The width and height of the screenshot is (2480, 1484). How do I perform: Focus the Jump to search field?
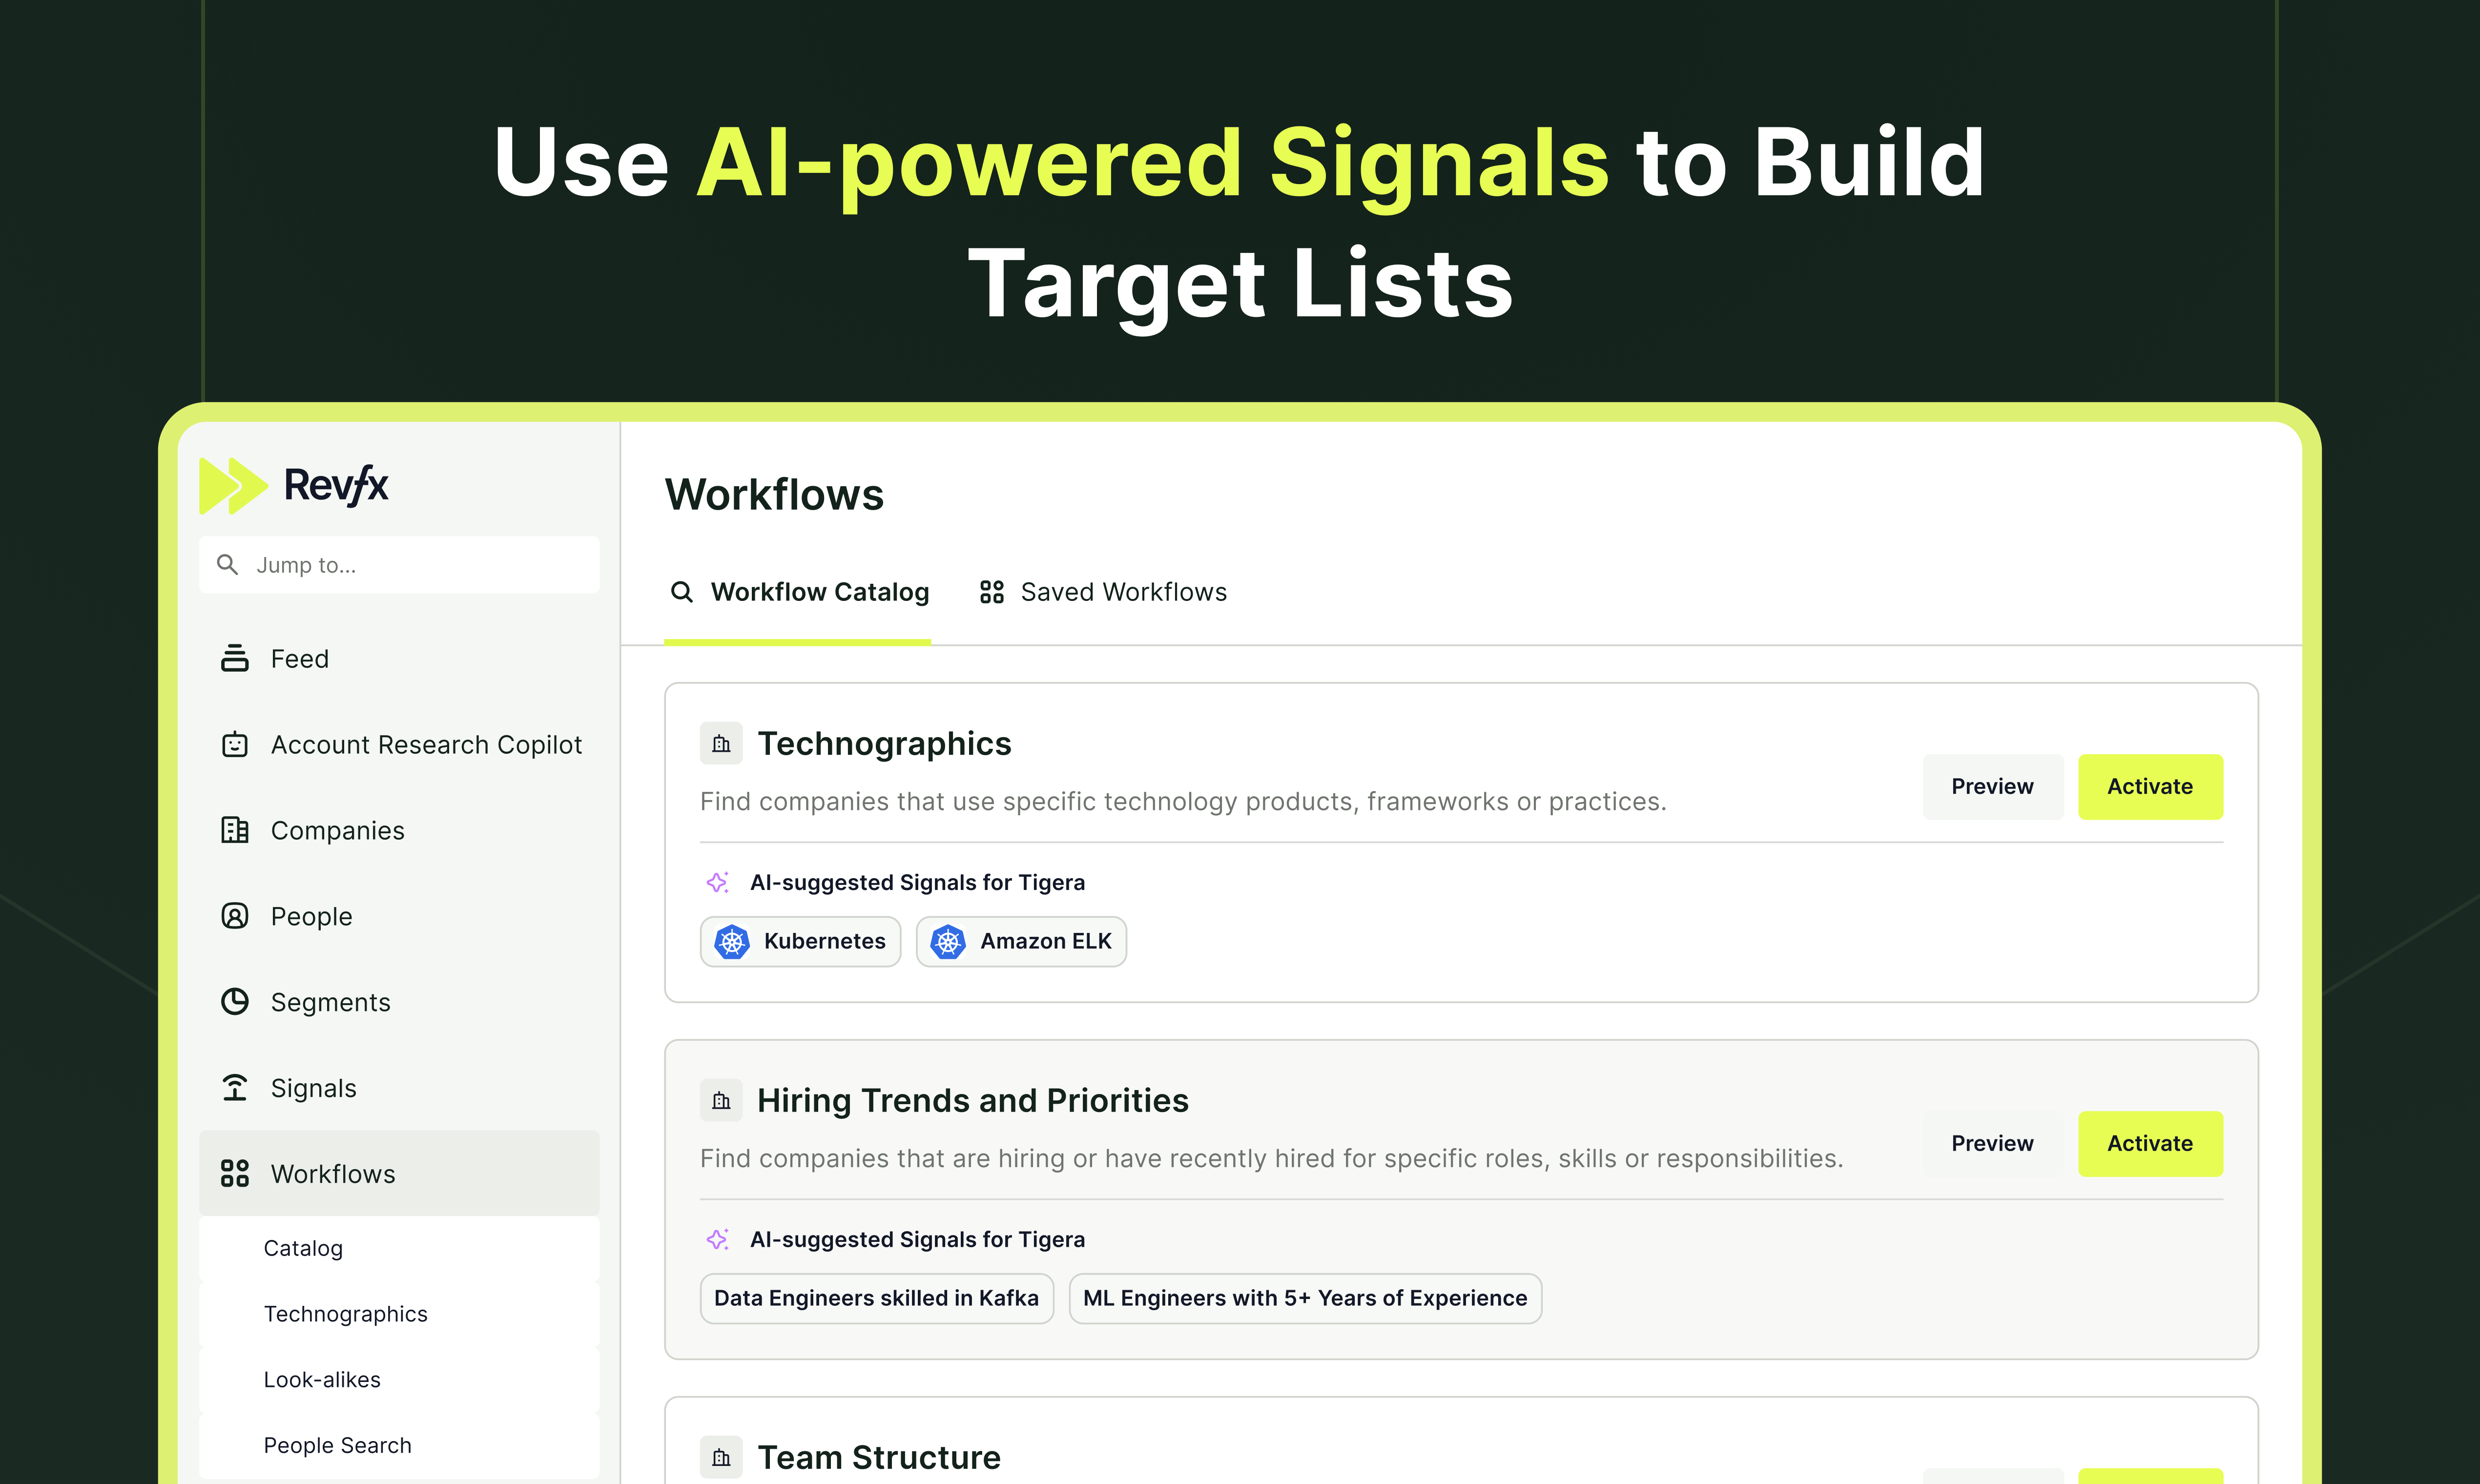[399, 565]
